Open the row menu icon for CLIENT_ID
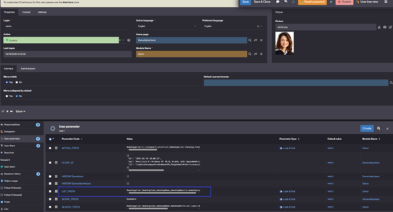Image resolution: width=393 pixels, height=212 pixels. tap(56, 162)
